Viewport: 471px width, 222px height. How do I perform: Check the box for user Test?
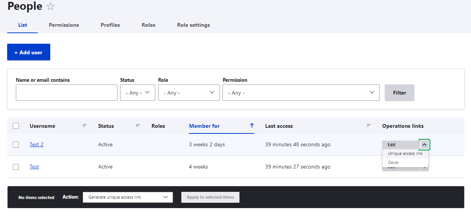point(16,167)
